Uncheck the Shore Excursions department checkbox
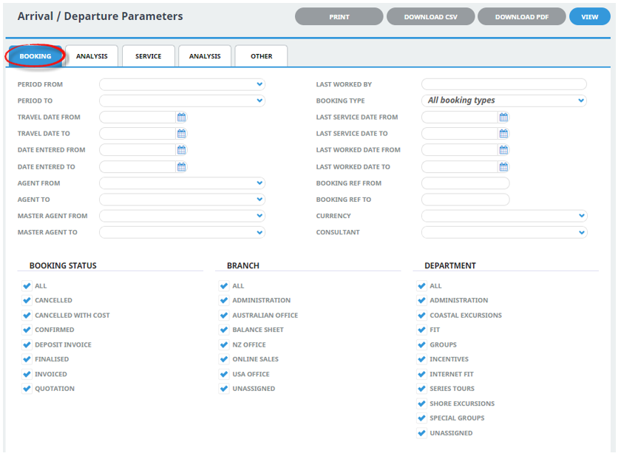The width and height of the screenshot is (621, 459). (421, 404)
